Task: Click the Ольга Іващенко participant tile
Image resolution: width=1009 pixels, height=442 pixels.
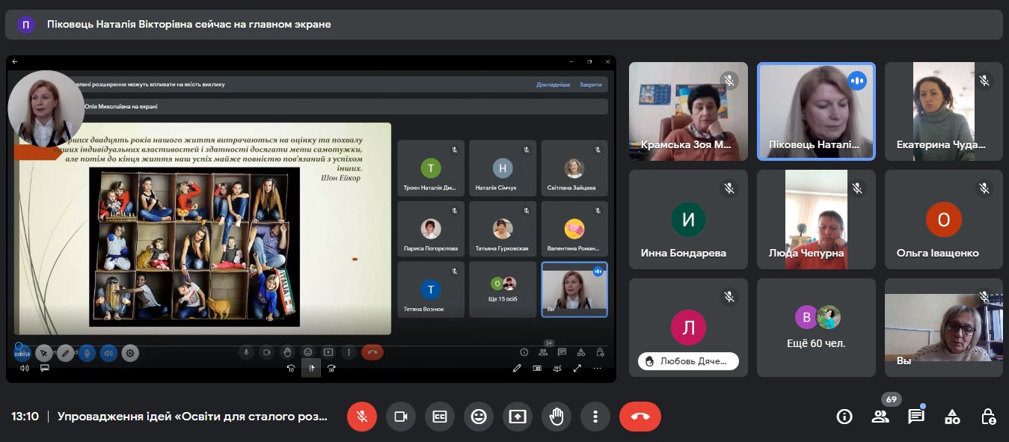Action: click(x=943, y=219)
